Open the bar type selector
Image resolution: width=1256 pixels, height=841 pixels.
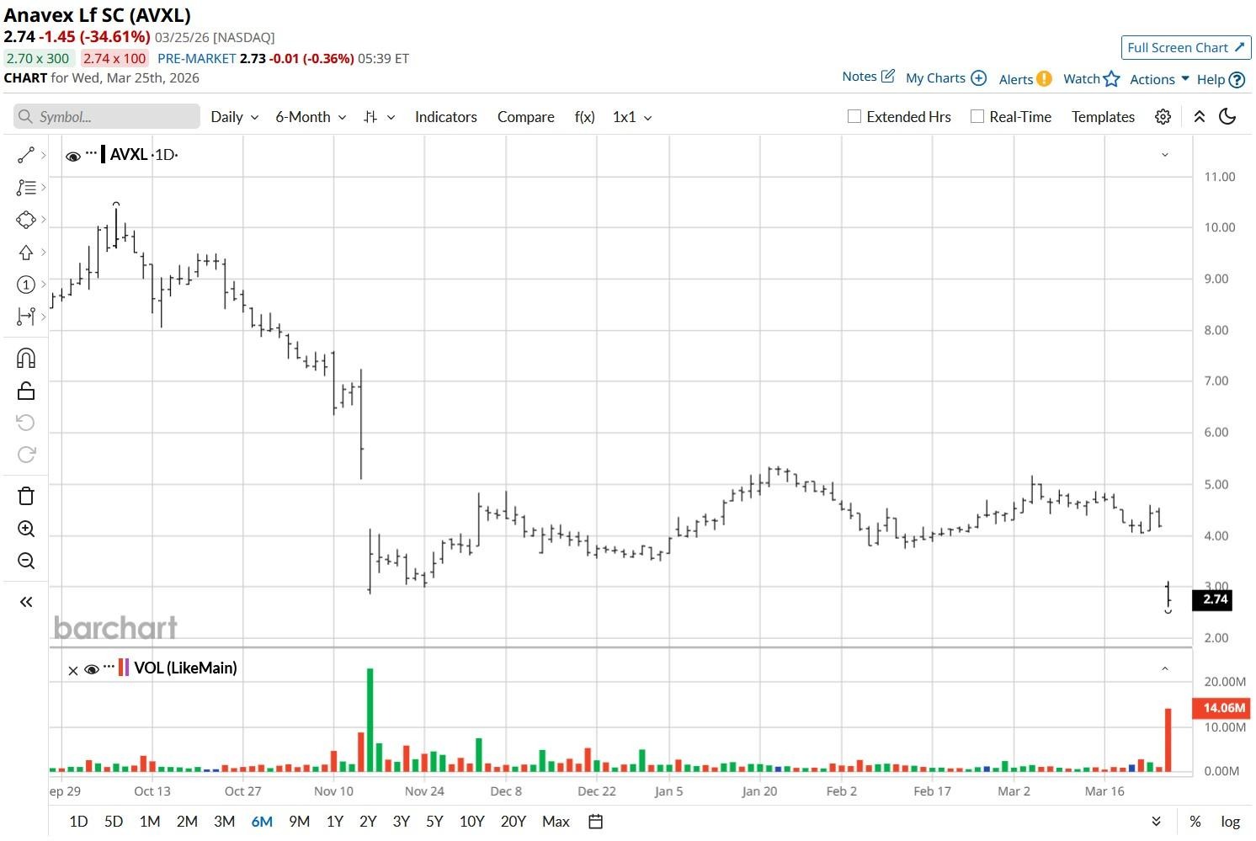tap(379, 117)
